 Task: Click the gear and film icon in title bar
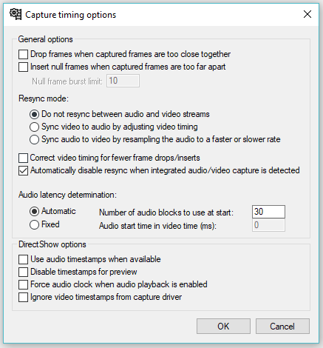coord(16,14)
